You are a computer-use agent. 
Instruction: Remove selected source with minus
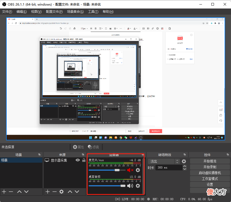pos(55,192)
